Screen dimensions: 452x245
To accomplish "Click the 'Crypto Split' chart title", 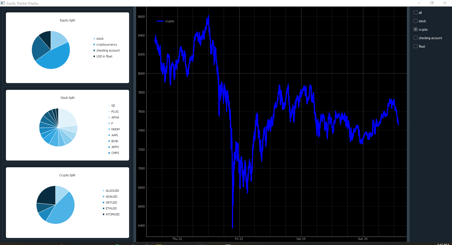I will pos(68,175).
